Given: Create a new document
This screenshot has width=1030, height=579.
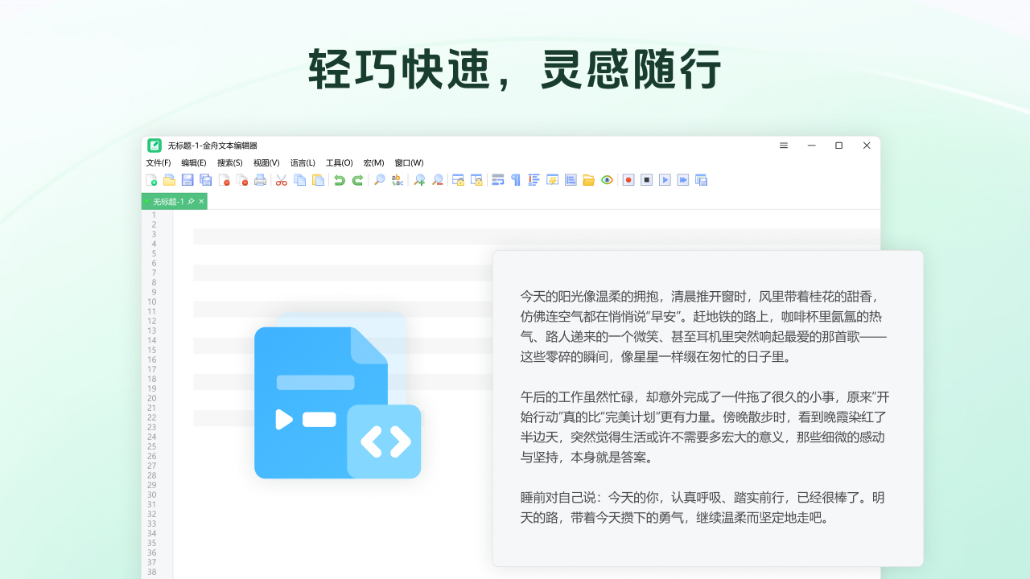Looking at the screenshot, I should (151, 179).
